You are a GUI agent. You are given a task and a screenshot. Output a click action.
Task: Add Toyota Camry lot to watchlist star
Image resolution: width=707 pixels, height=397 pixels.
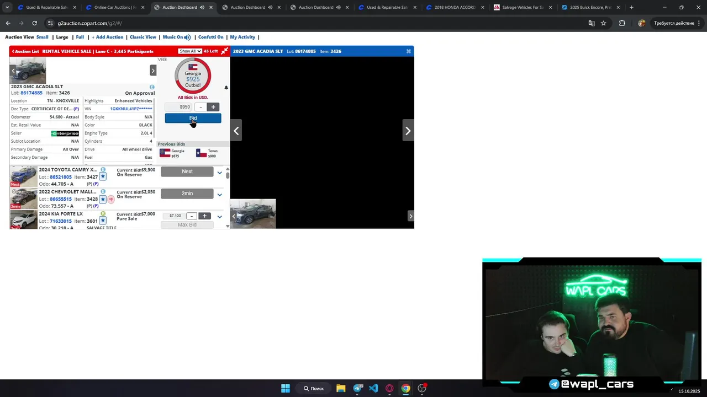click(x=103, y=177)
